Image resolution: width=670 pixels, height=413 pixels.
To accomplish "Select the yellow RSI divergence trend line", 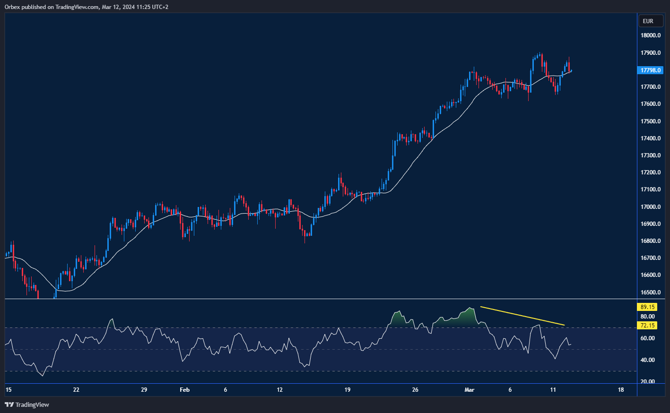I will [522, 316].
